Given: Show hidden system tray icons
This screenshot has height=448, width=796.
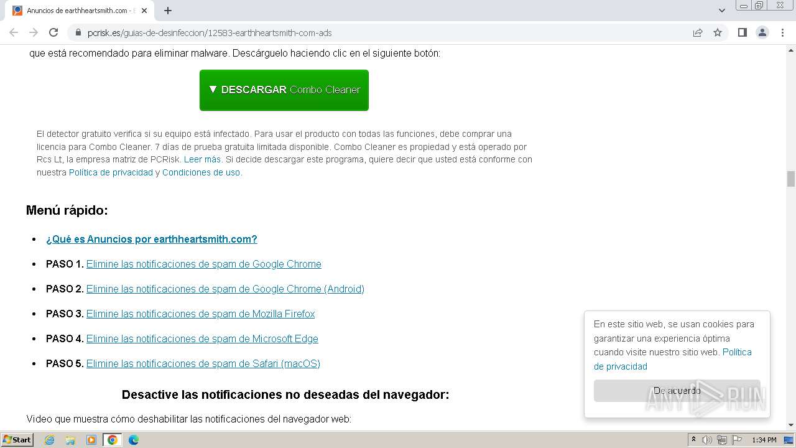Looking at the screenshot, I should [x=693, y=440].
